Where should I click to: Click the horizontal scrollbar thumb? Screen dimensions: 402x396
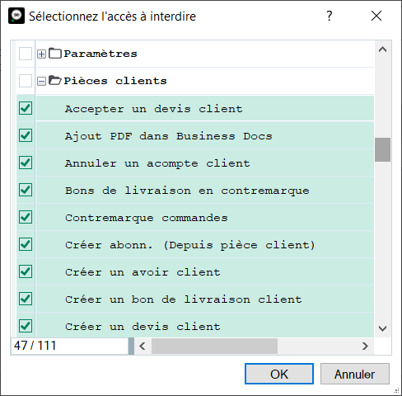coord(214,346)
